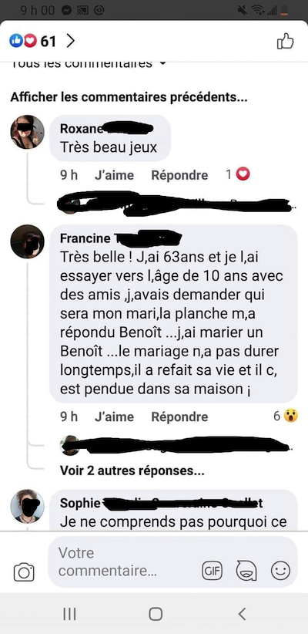
Task: Open the Tous les commentaires filter dropdown
Action: (88, 63)
